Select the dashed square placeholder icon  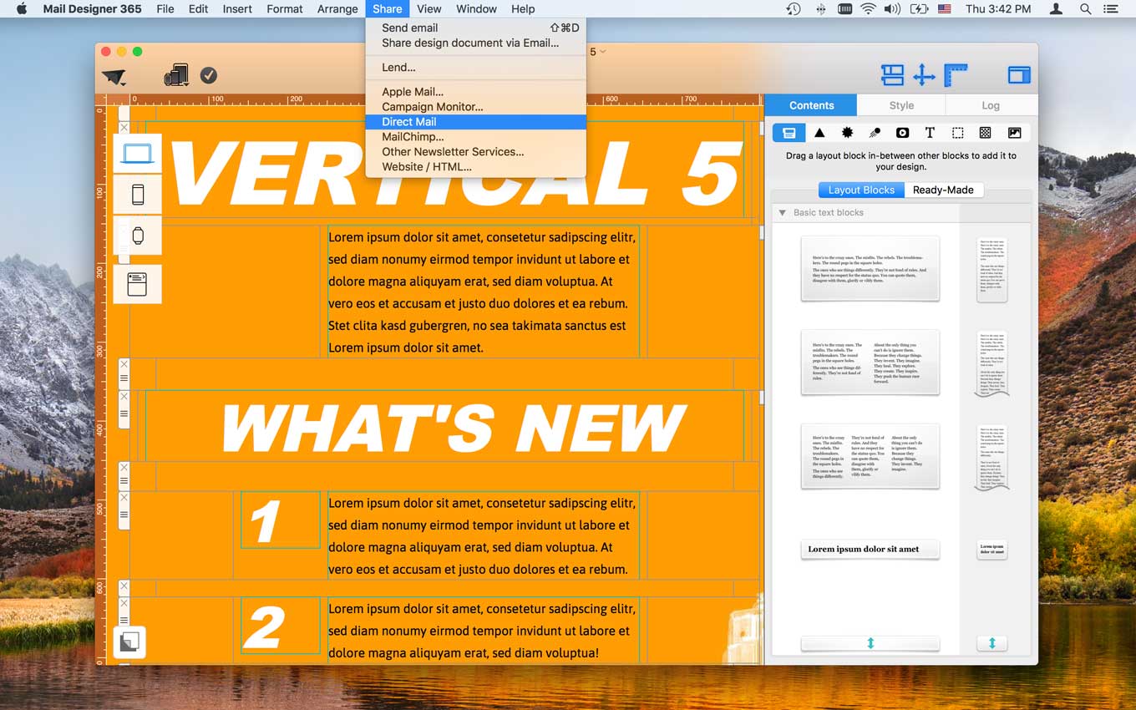click(958, 133)
